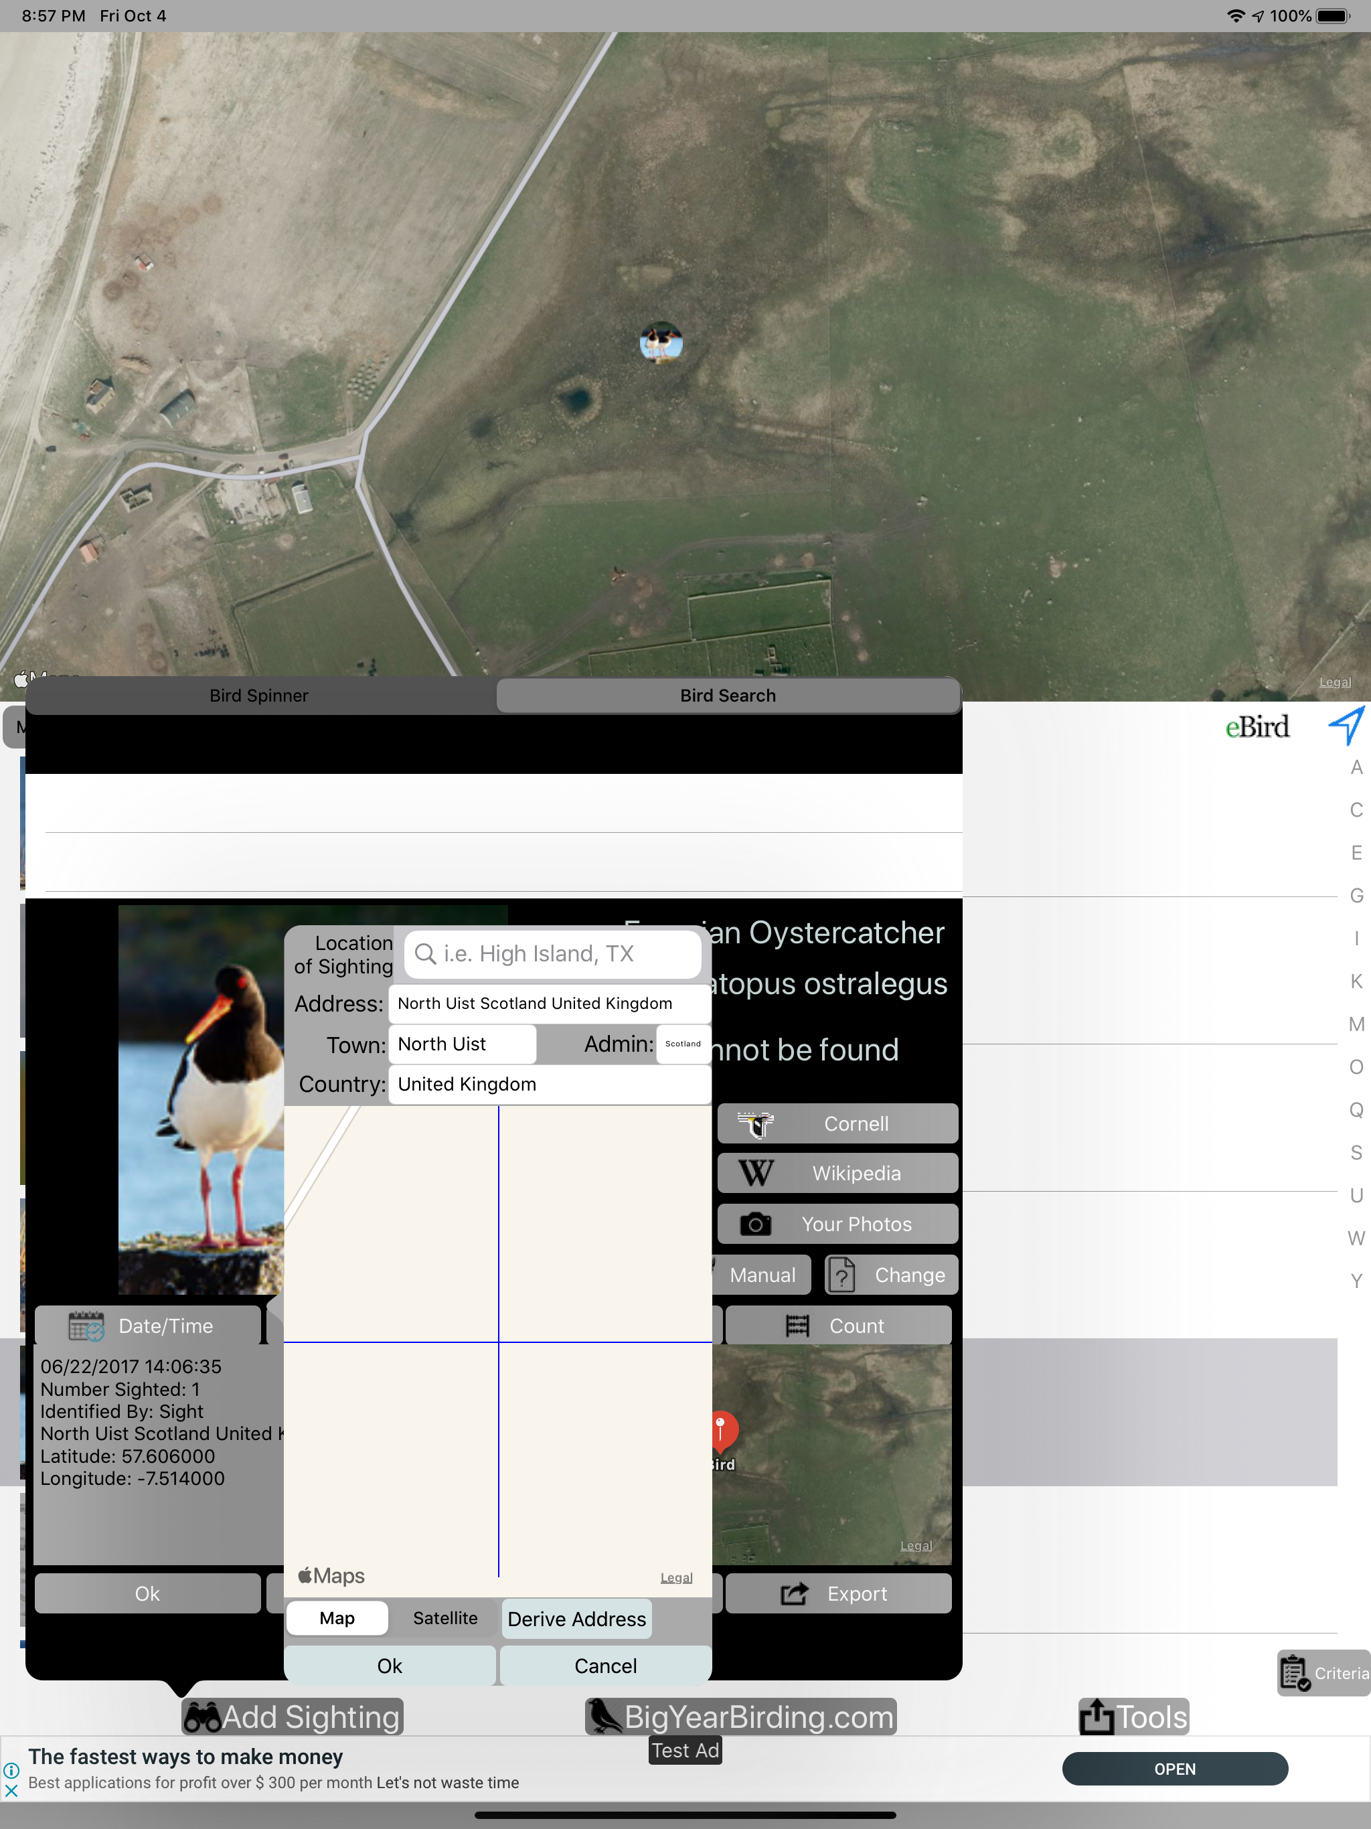Click the Derive Address button
Screen dimensions: 1371x1829
(577, 1619)
